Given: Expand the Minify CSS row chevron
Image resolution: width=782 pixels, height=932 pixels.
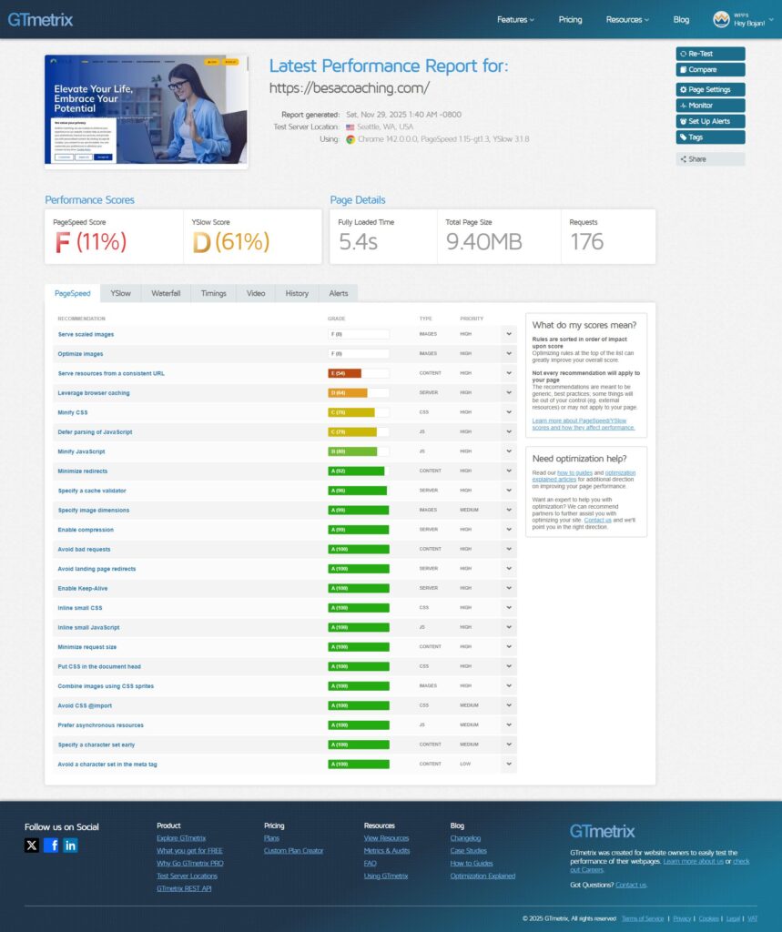Looking at the screenshot, I should tap(507, 412).
